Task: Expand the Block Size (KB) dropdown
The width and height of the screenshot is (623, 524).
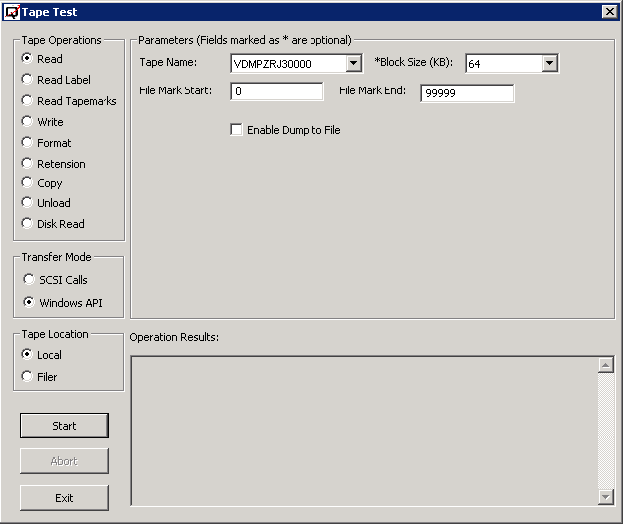Action: [x=549, y=64]
